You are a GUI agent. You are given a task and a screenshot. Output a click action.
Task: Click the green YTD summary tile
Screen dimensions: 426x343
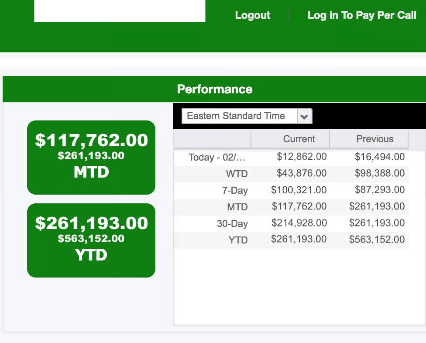click(91, 240)
